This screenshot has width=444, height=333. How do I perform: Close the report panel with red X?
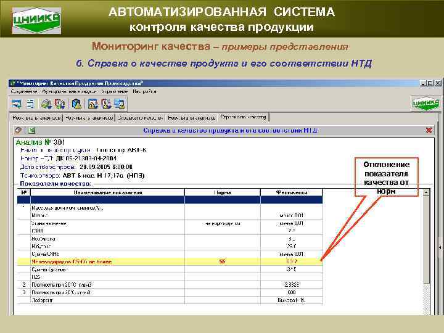429,130
